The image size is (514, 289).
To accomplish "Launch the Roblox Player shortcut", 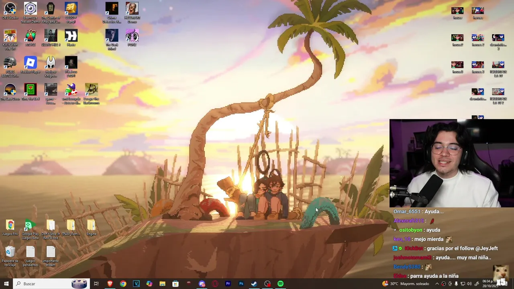I will click(x=31, y=65).
